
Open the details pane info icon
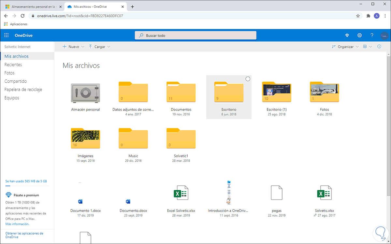[x=379, y=47]
